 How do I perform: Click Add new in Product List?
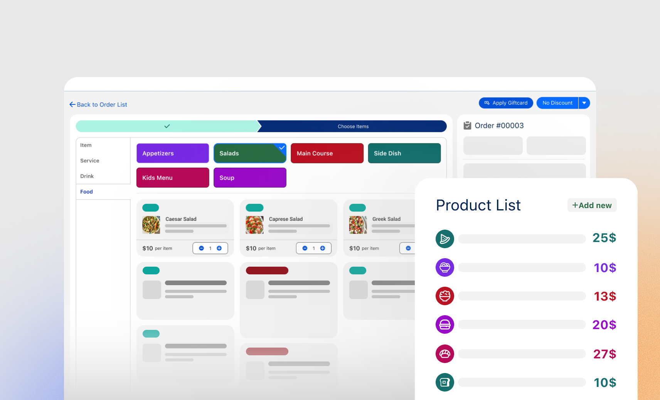(592, 205)
